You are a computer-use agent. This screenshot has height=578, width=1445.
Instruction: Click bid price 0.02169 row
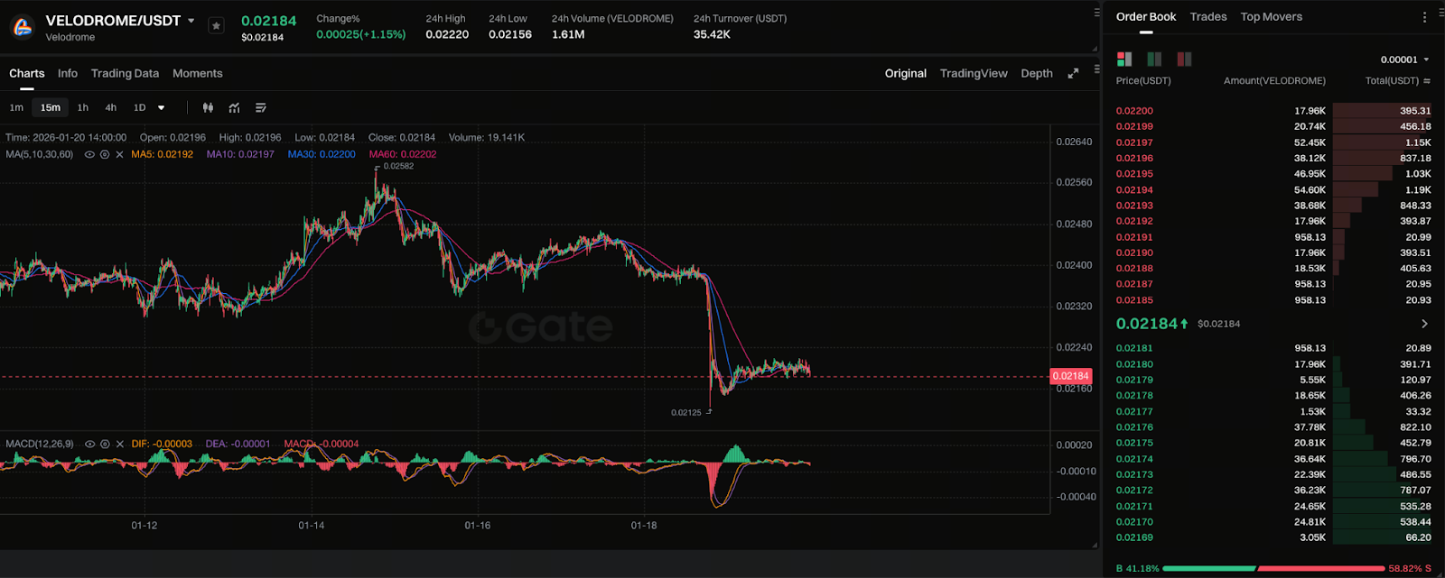click(1273, 537)
